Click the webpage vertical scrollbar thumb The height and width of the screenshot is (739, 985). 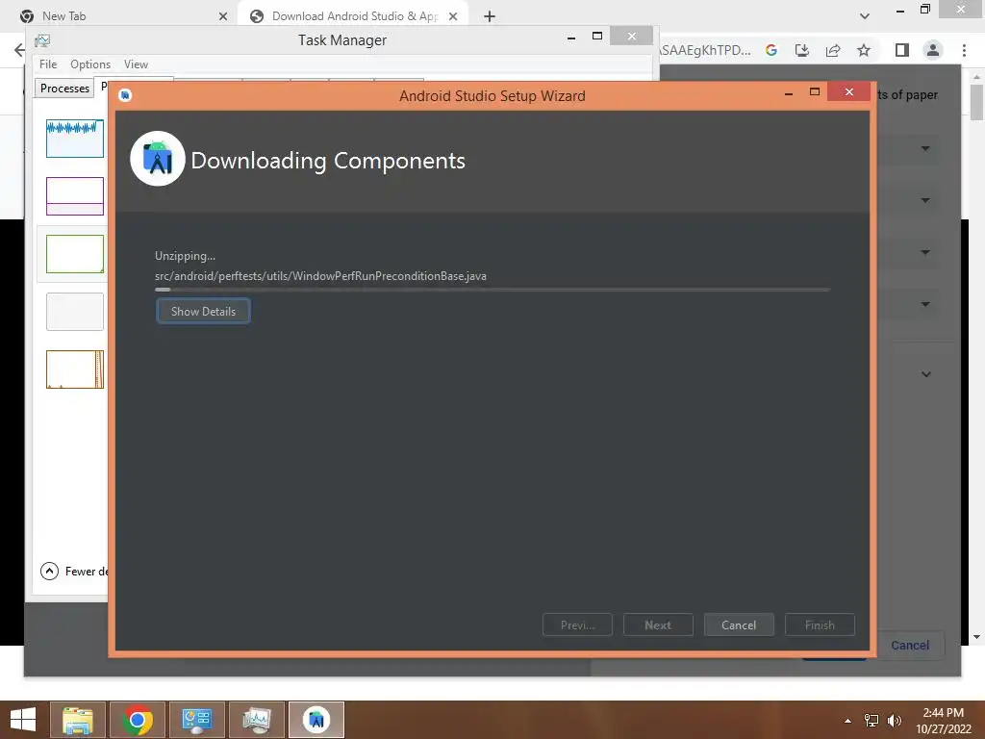(x=976, y=102)
